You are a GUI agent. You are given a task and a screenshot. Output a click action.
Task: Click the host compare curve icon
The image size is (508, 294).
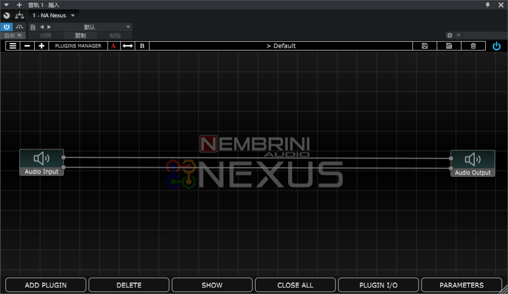click(x=19, y=27)
